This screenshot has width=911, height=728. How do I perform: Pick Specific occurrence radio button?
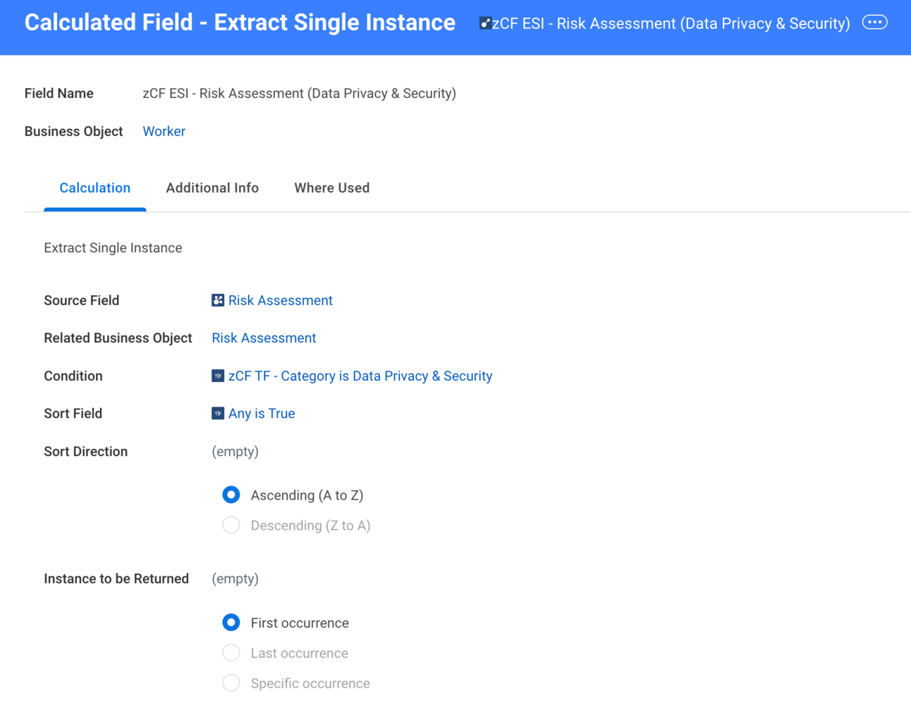pos(231,684)
